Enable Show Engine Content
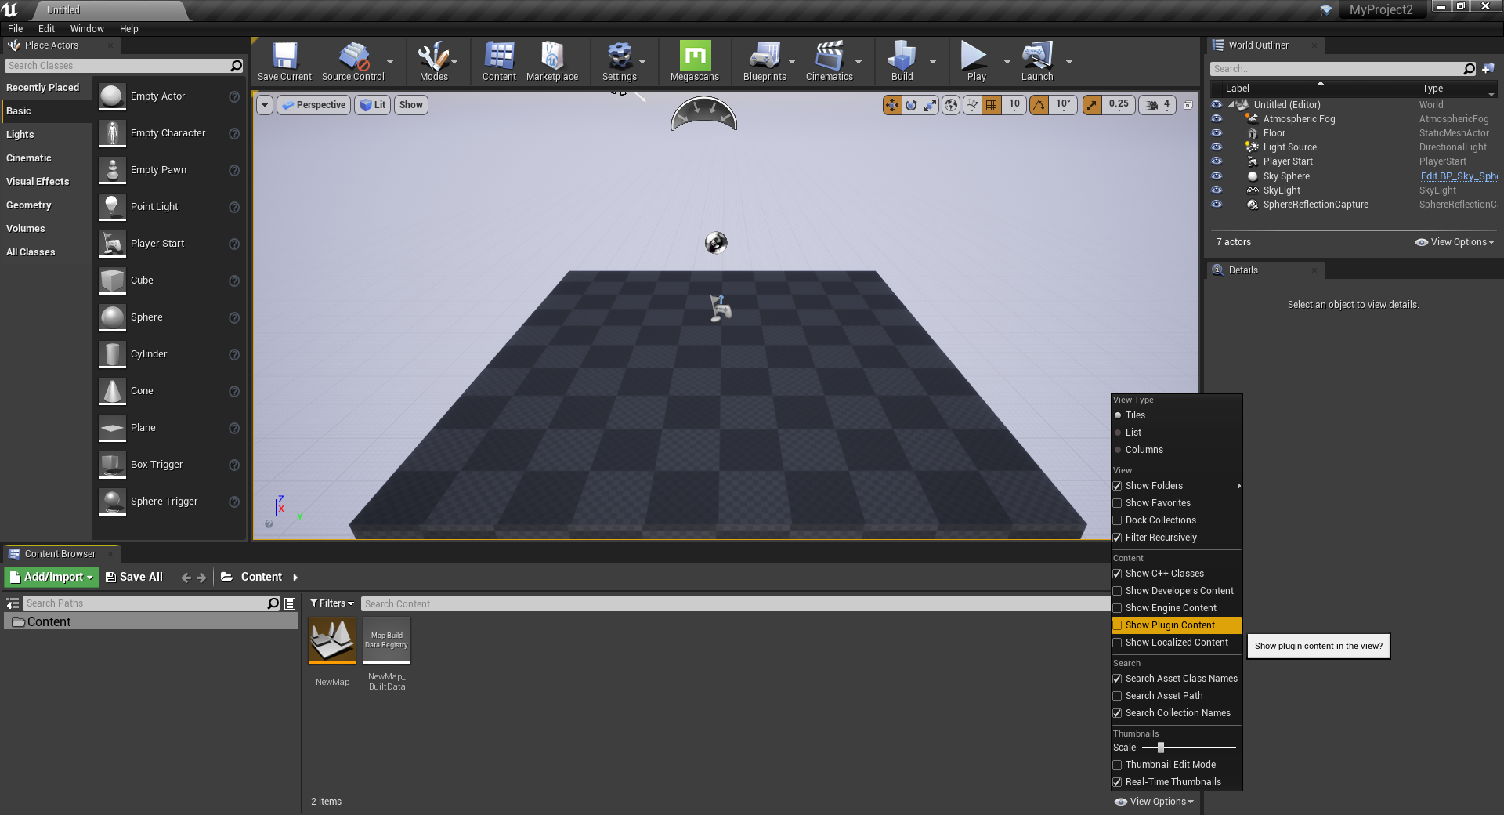The image size is (1504, 815). [1118, 608]
